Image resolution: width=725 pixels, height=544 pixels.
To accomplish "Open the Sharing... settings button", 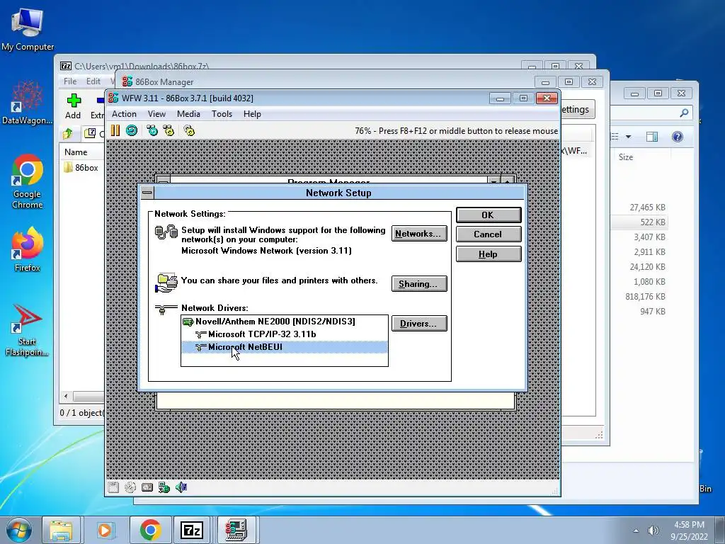I will point(419,283).
